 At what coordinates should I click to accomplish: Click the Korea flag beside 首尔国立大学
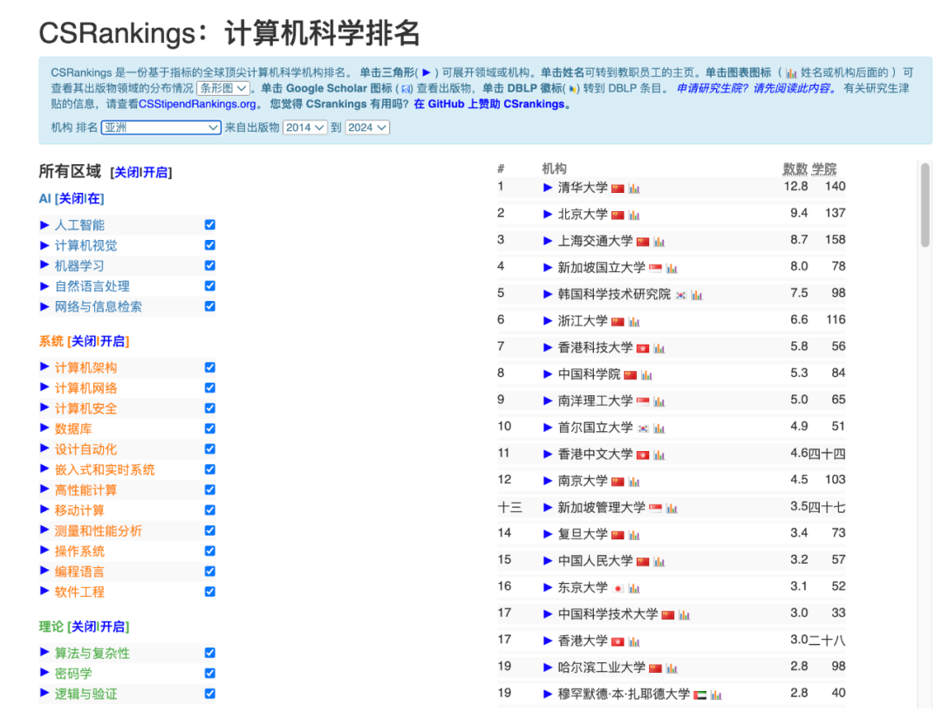[643, 428]
